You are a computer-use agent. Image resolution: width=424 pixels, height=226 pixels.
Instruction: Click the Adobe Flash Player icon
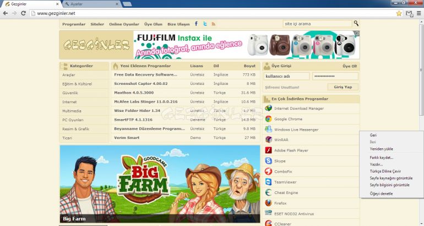click(x=268, y=150)
